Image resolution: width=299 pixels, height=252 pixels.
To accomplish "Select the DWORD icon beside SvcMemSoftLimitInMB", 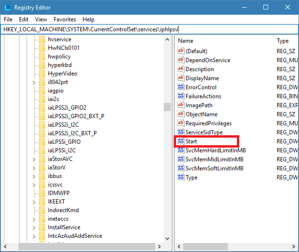I will (x=180, y=168).
